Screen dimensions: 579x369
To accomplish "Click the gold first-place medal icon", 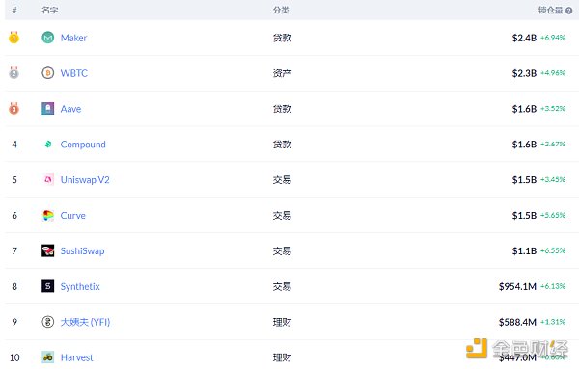I will (14, 38).
